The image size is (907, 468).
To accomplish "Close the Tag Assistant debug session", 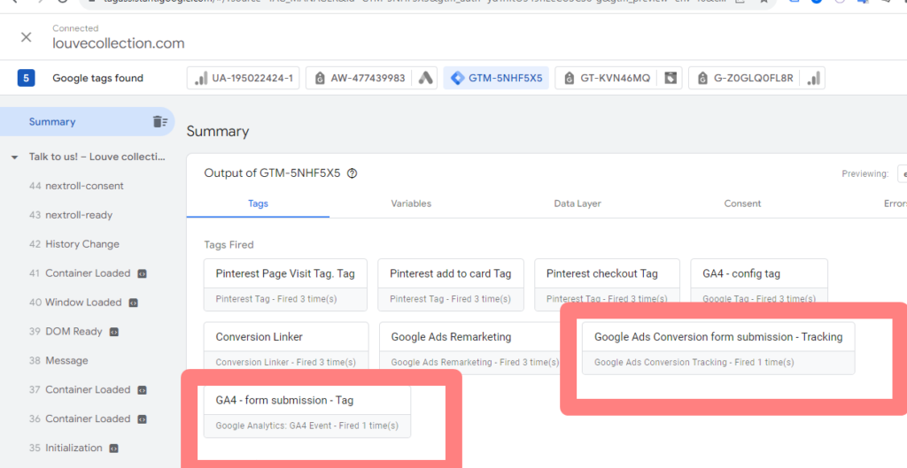I will click(x=26, y=37).
